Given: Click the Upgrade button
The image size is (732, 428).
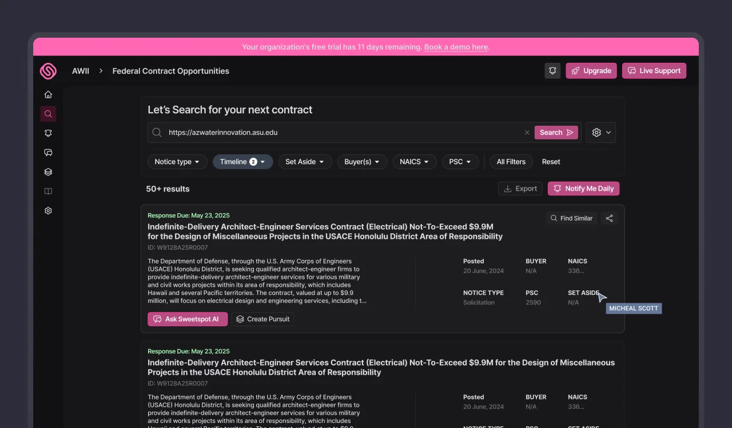Looking at the screenshot, I should pyautogui.click(x=591, y=71).
